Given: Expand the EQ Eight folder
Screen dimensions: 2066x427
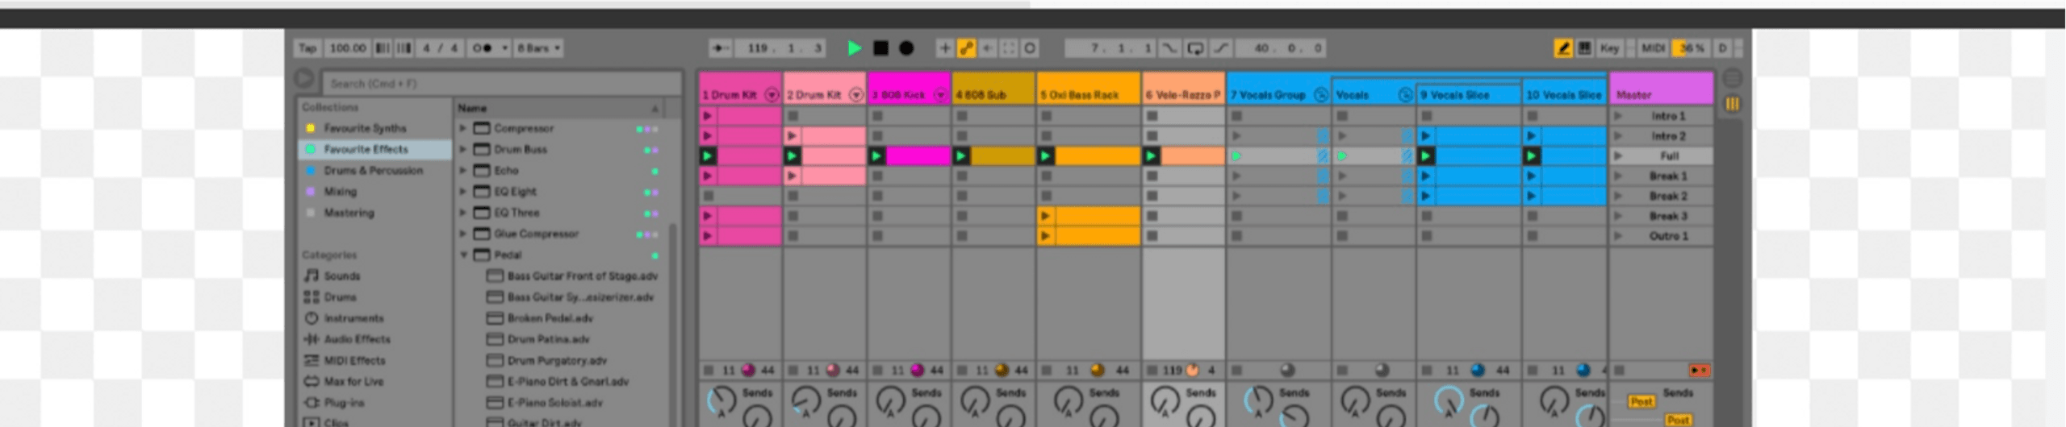Looking at the screenshot, I should [463, 192].
